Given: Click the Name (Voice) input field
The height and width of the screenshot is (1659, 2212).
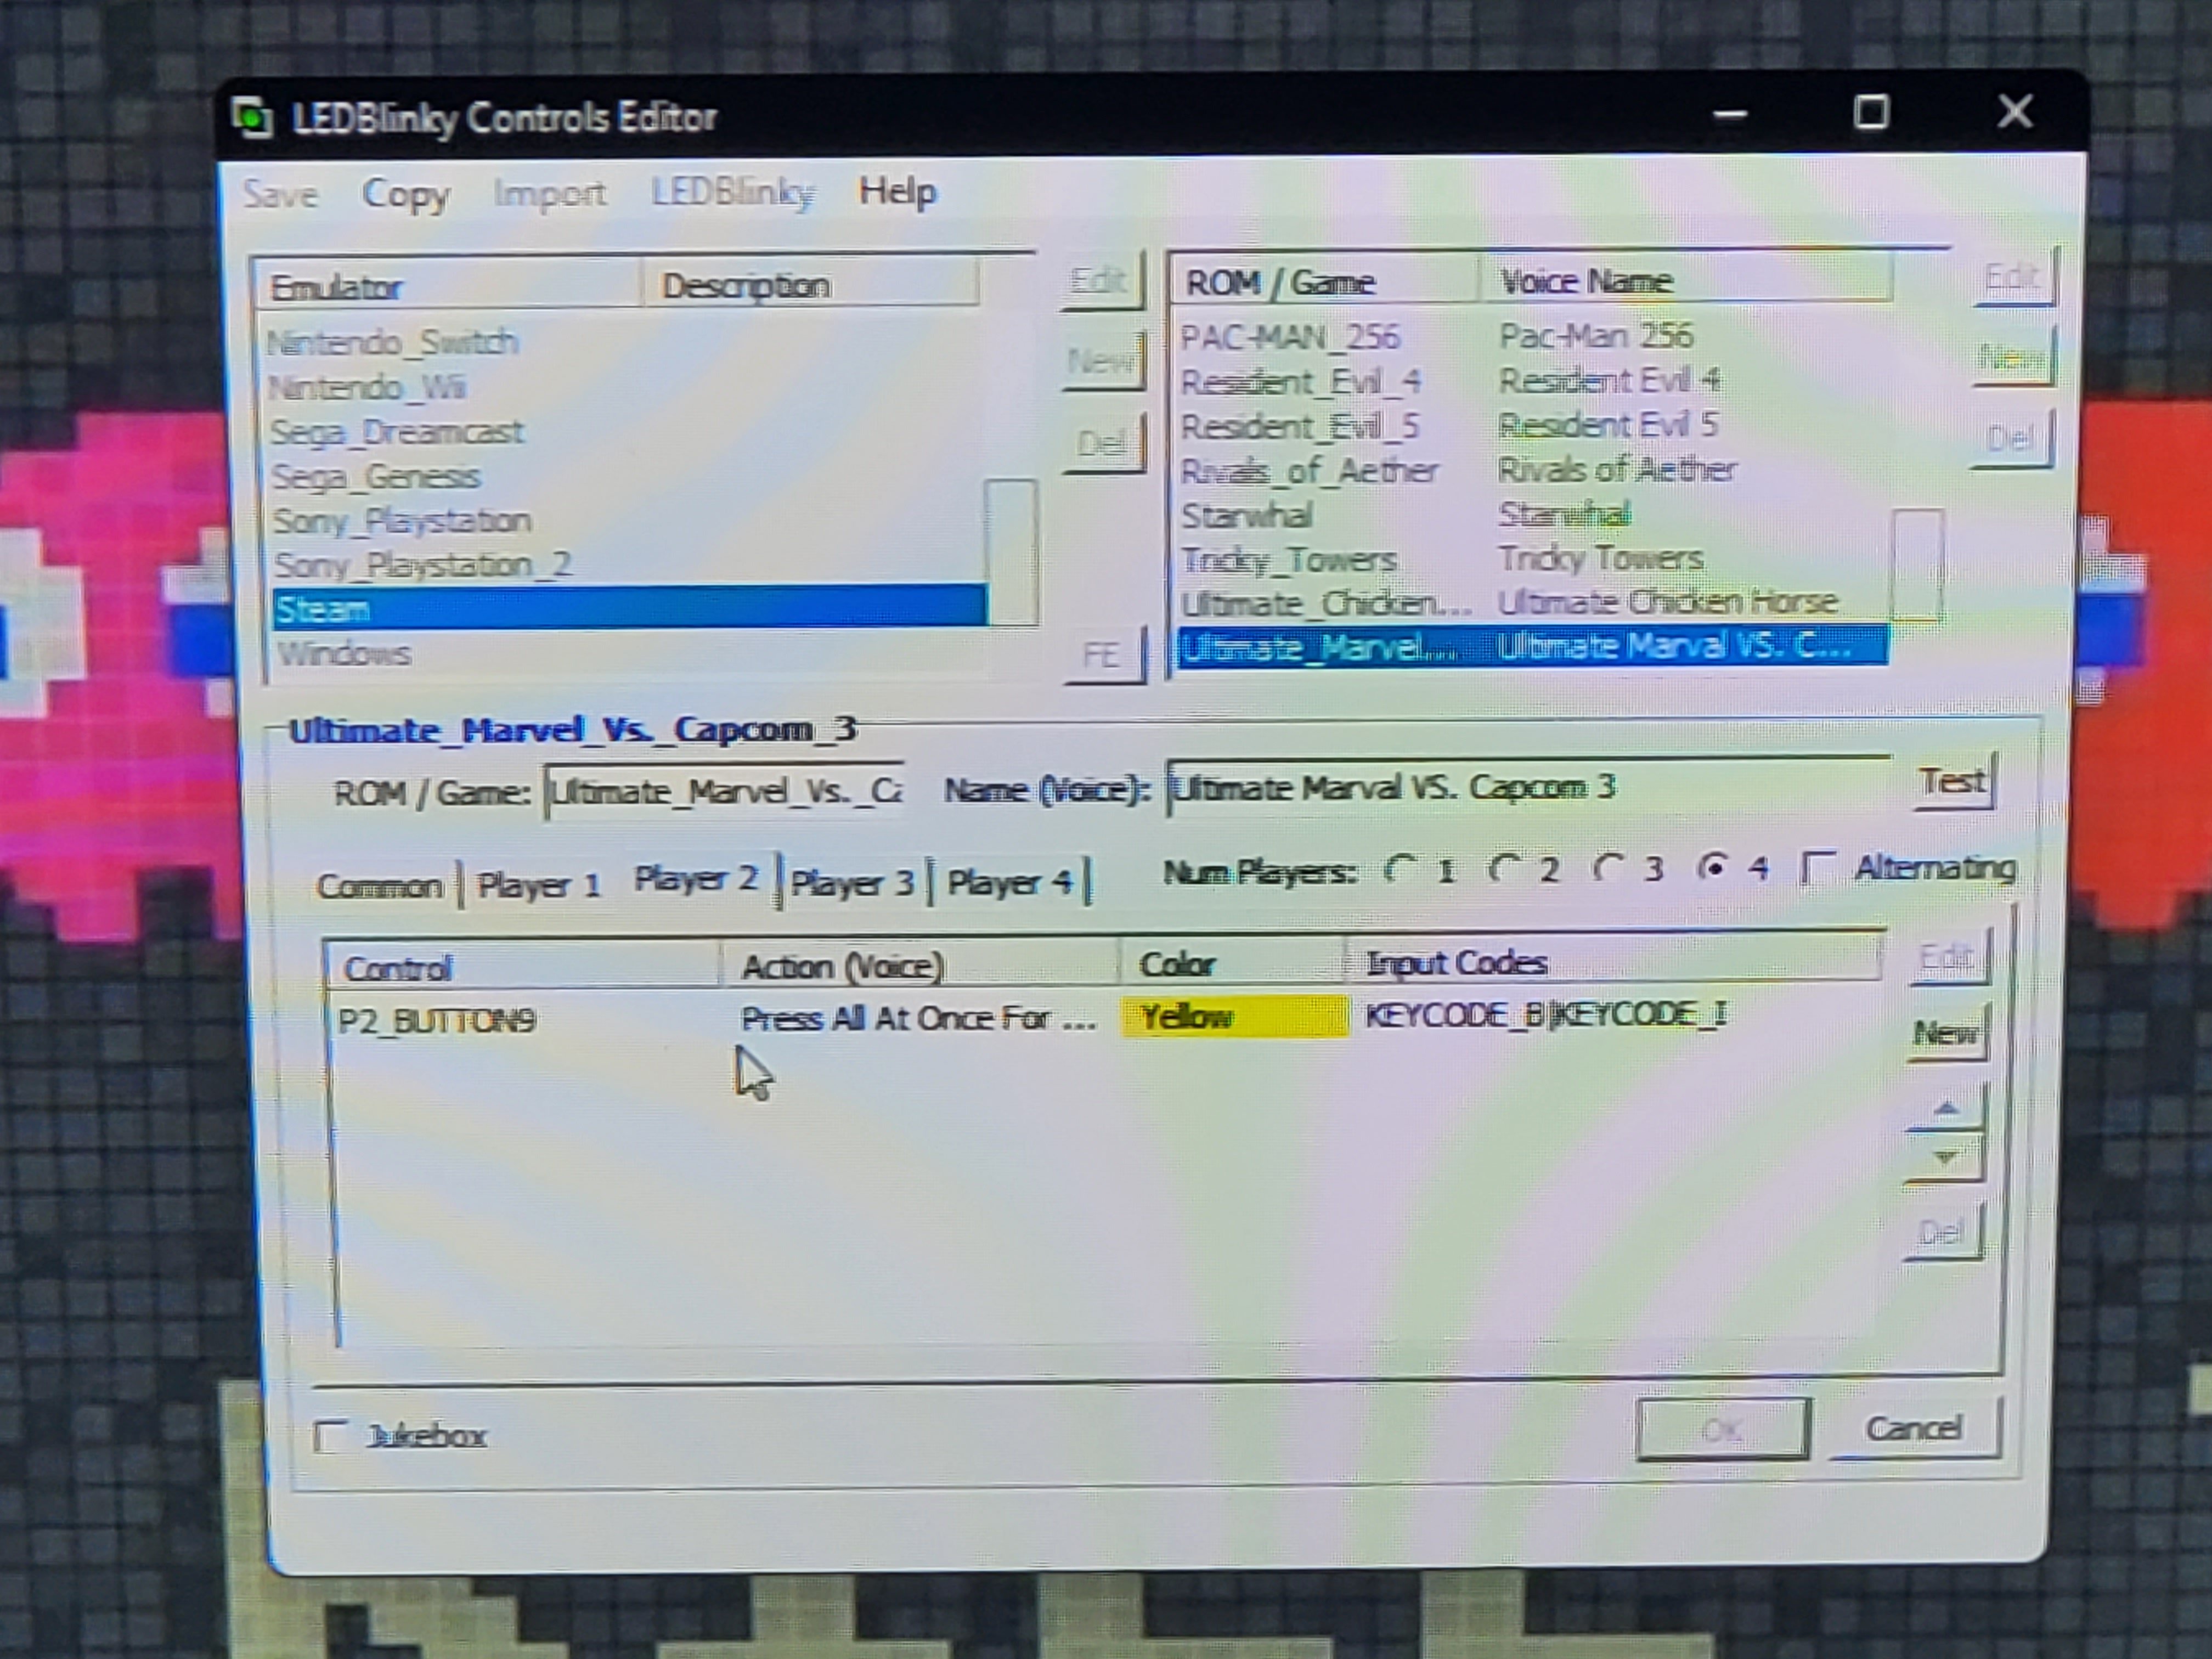Looking at the screenshot, I should 1530,787.
